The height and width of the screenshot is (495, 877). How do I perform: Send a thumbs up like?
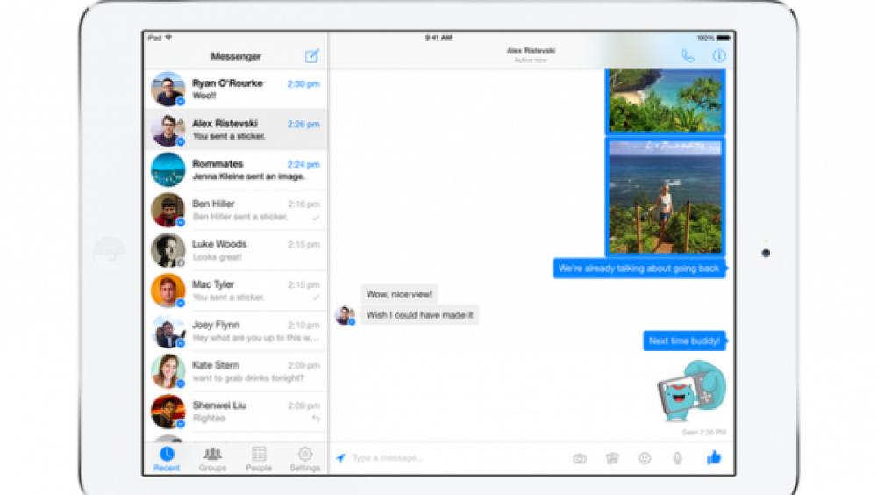pyautogui.click(x=713, y=457)
